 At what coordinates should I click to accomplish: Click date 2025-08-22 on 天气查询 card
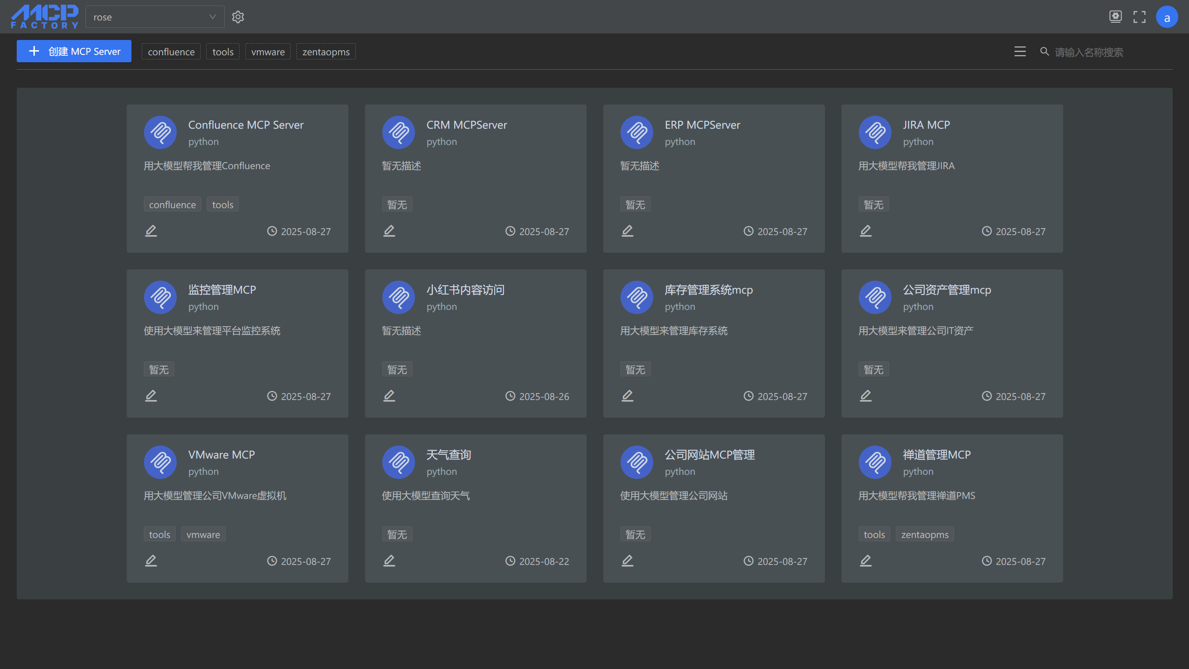544,561
